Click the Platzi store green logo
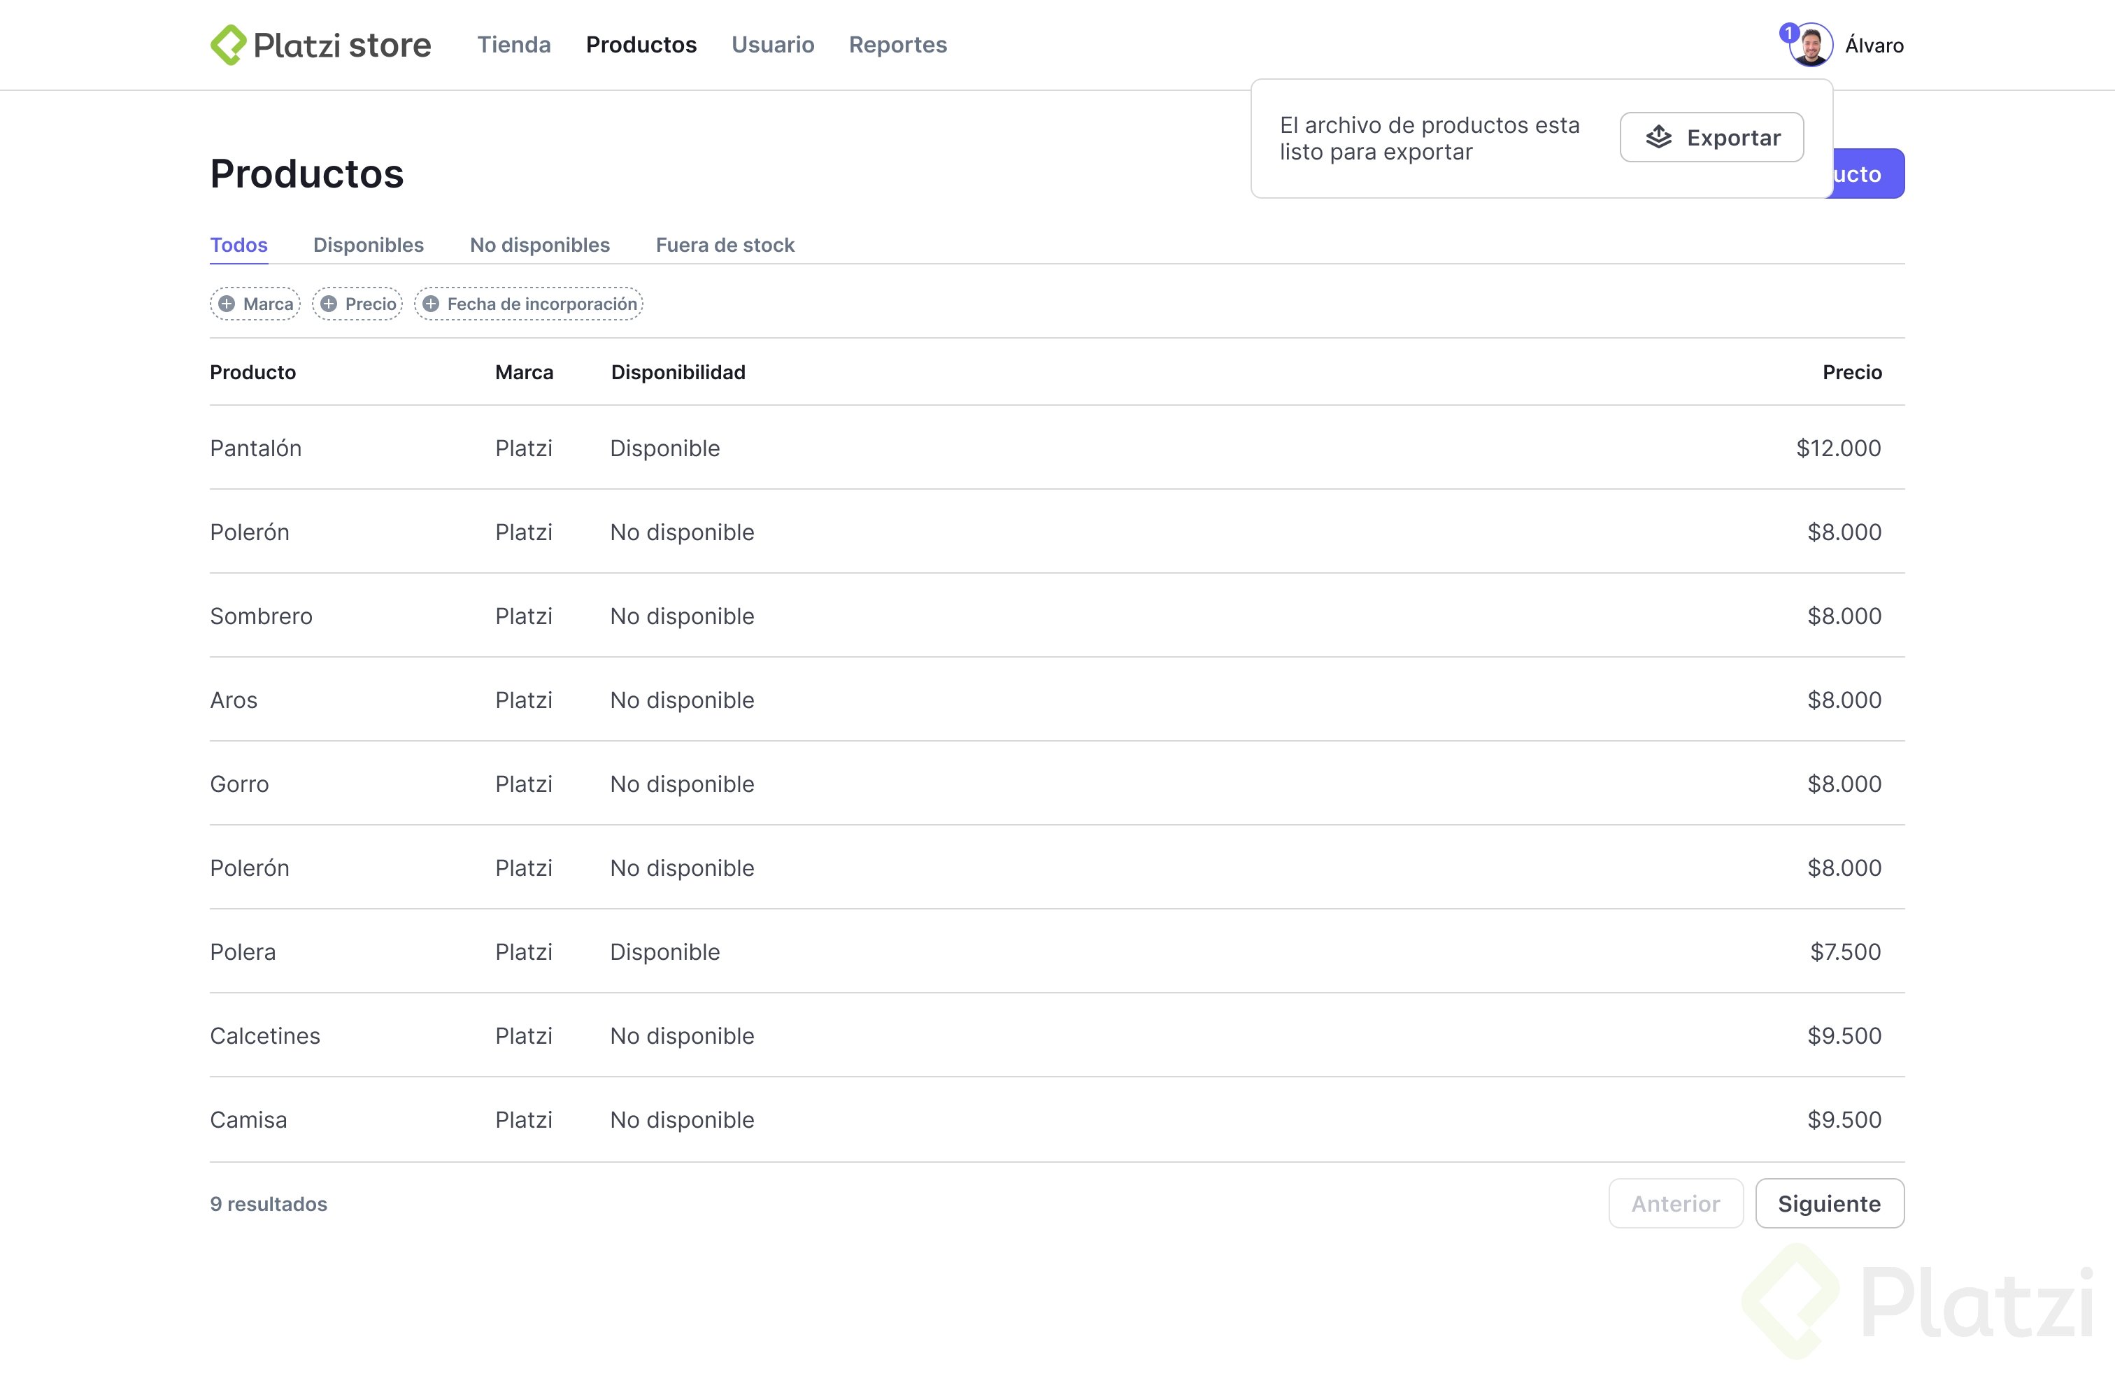The width and height of the screenshot is (2115, 1374). point(229,45)
